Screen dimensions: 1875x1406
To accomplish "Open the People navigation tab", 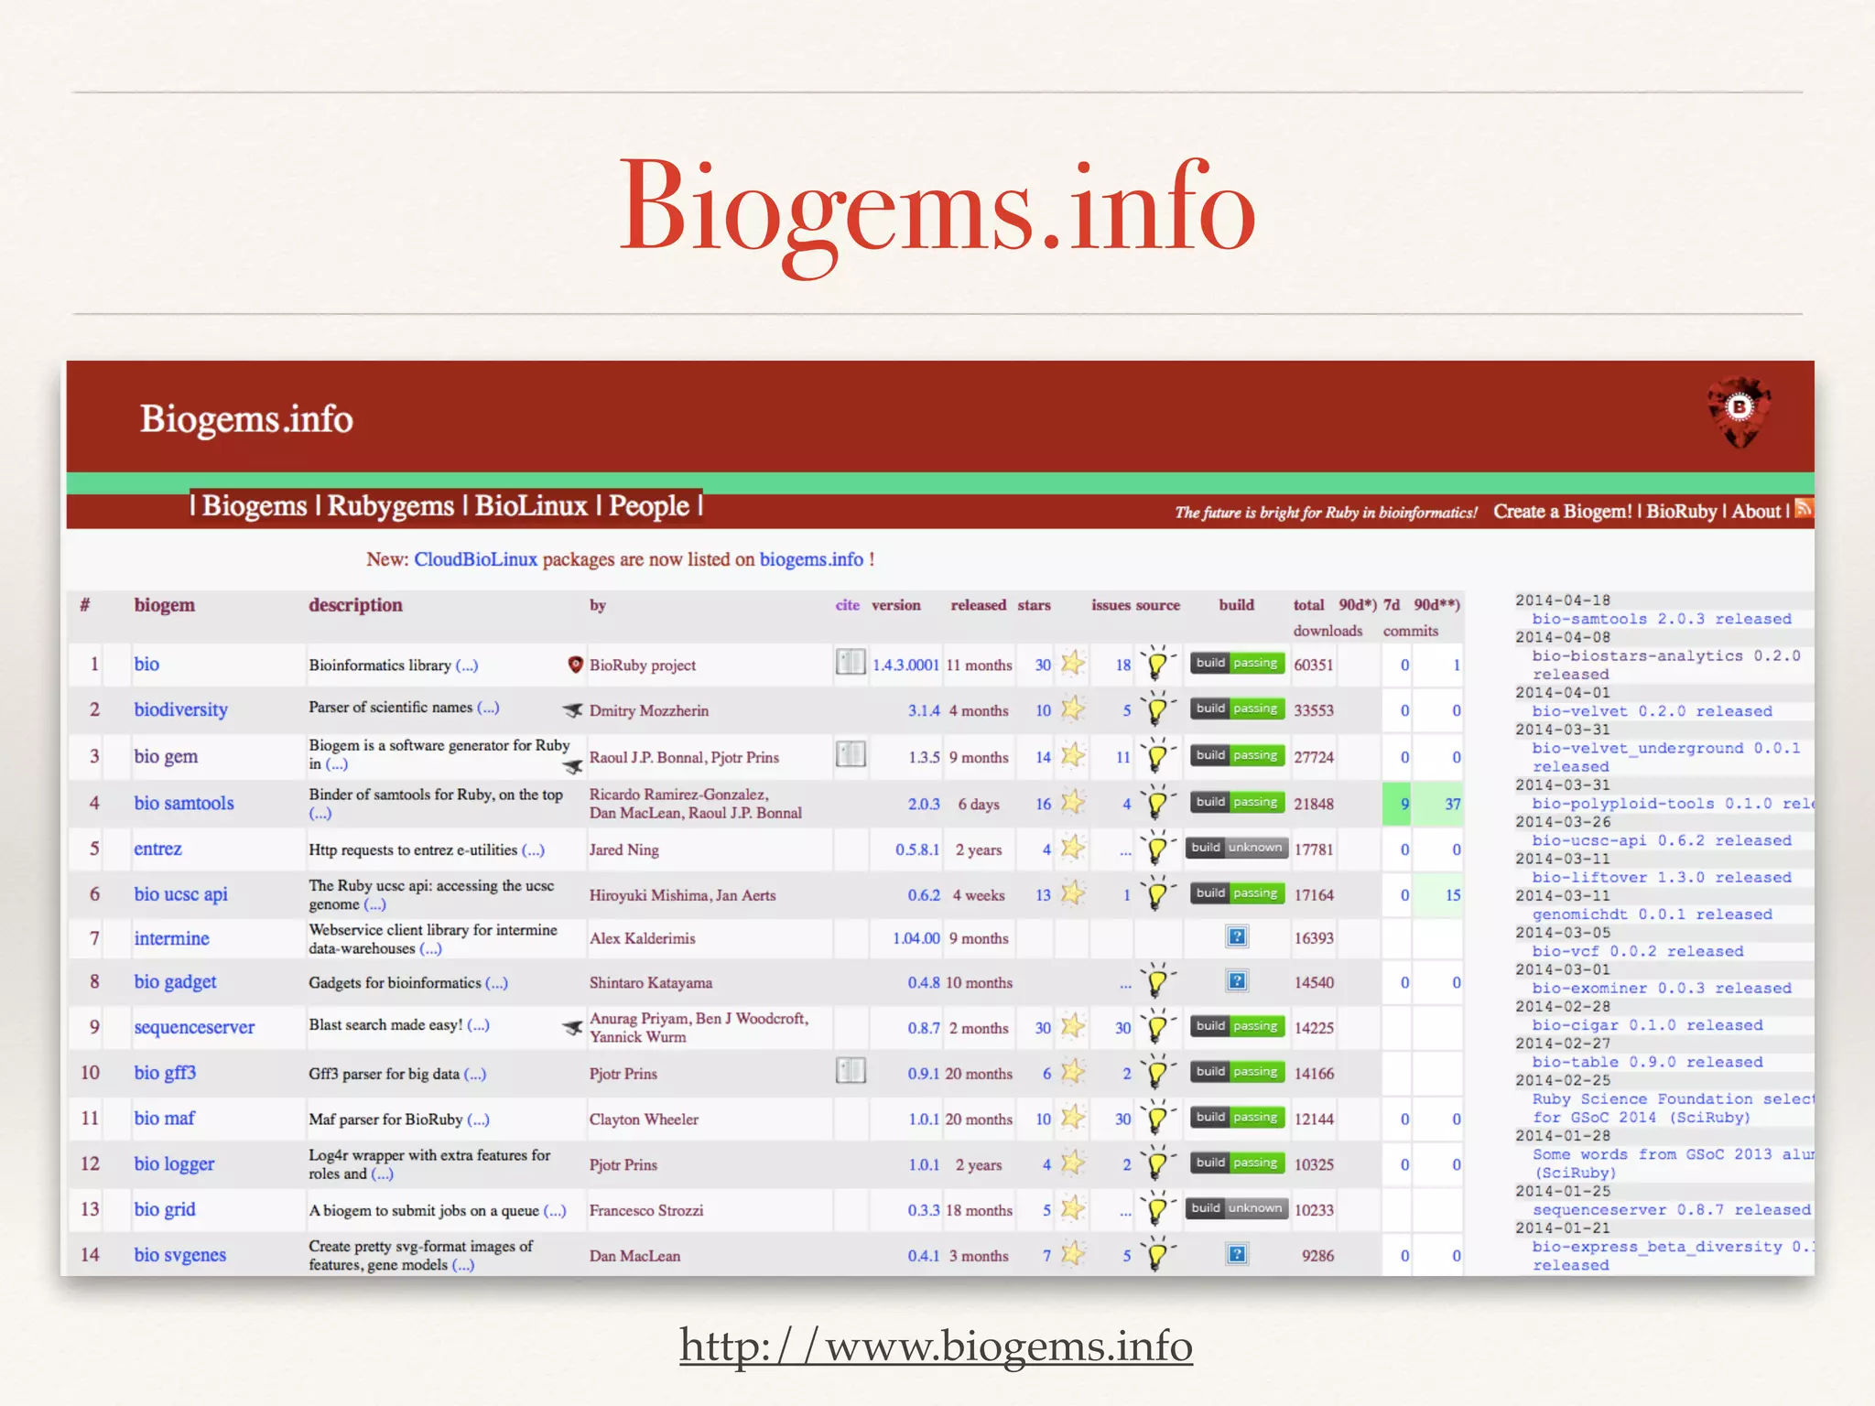I will tap(649, 505).
